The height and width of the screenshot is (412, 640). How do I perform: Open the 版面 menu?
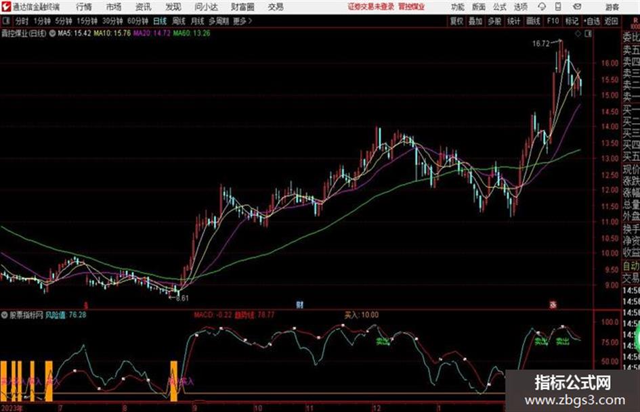478,7
